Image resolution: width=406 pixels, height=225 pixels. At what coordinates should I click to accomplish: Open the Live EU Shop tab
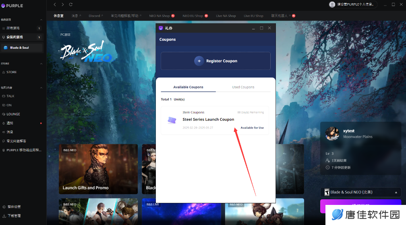tap(253, 16)
